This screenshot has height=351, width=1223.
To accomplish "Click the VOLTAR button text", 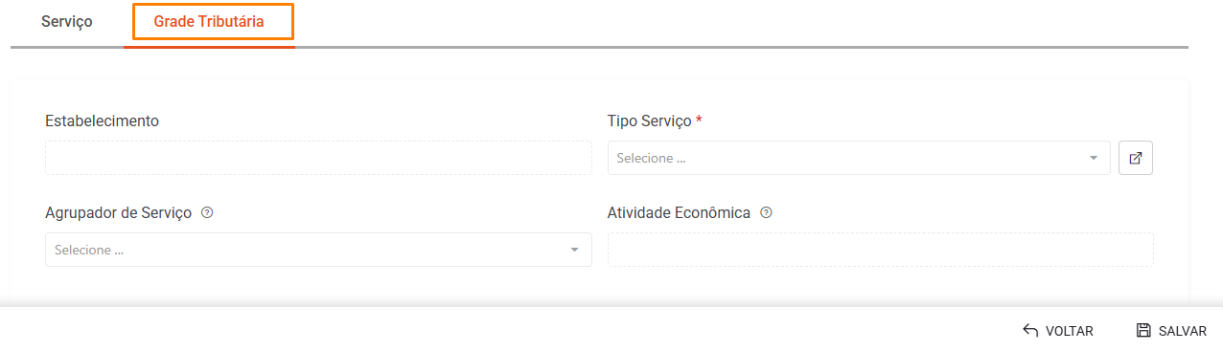I will (x=1070, y=331).
